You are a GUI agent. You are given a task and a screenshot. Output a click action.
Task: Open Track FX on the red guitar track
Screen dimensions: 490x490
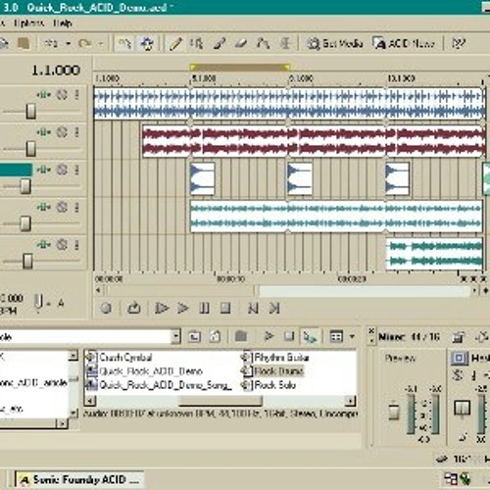pos(44,132)
